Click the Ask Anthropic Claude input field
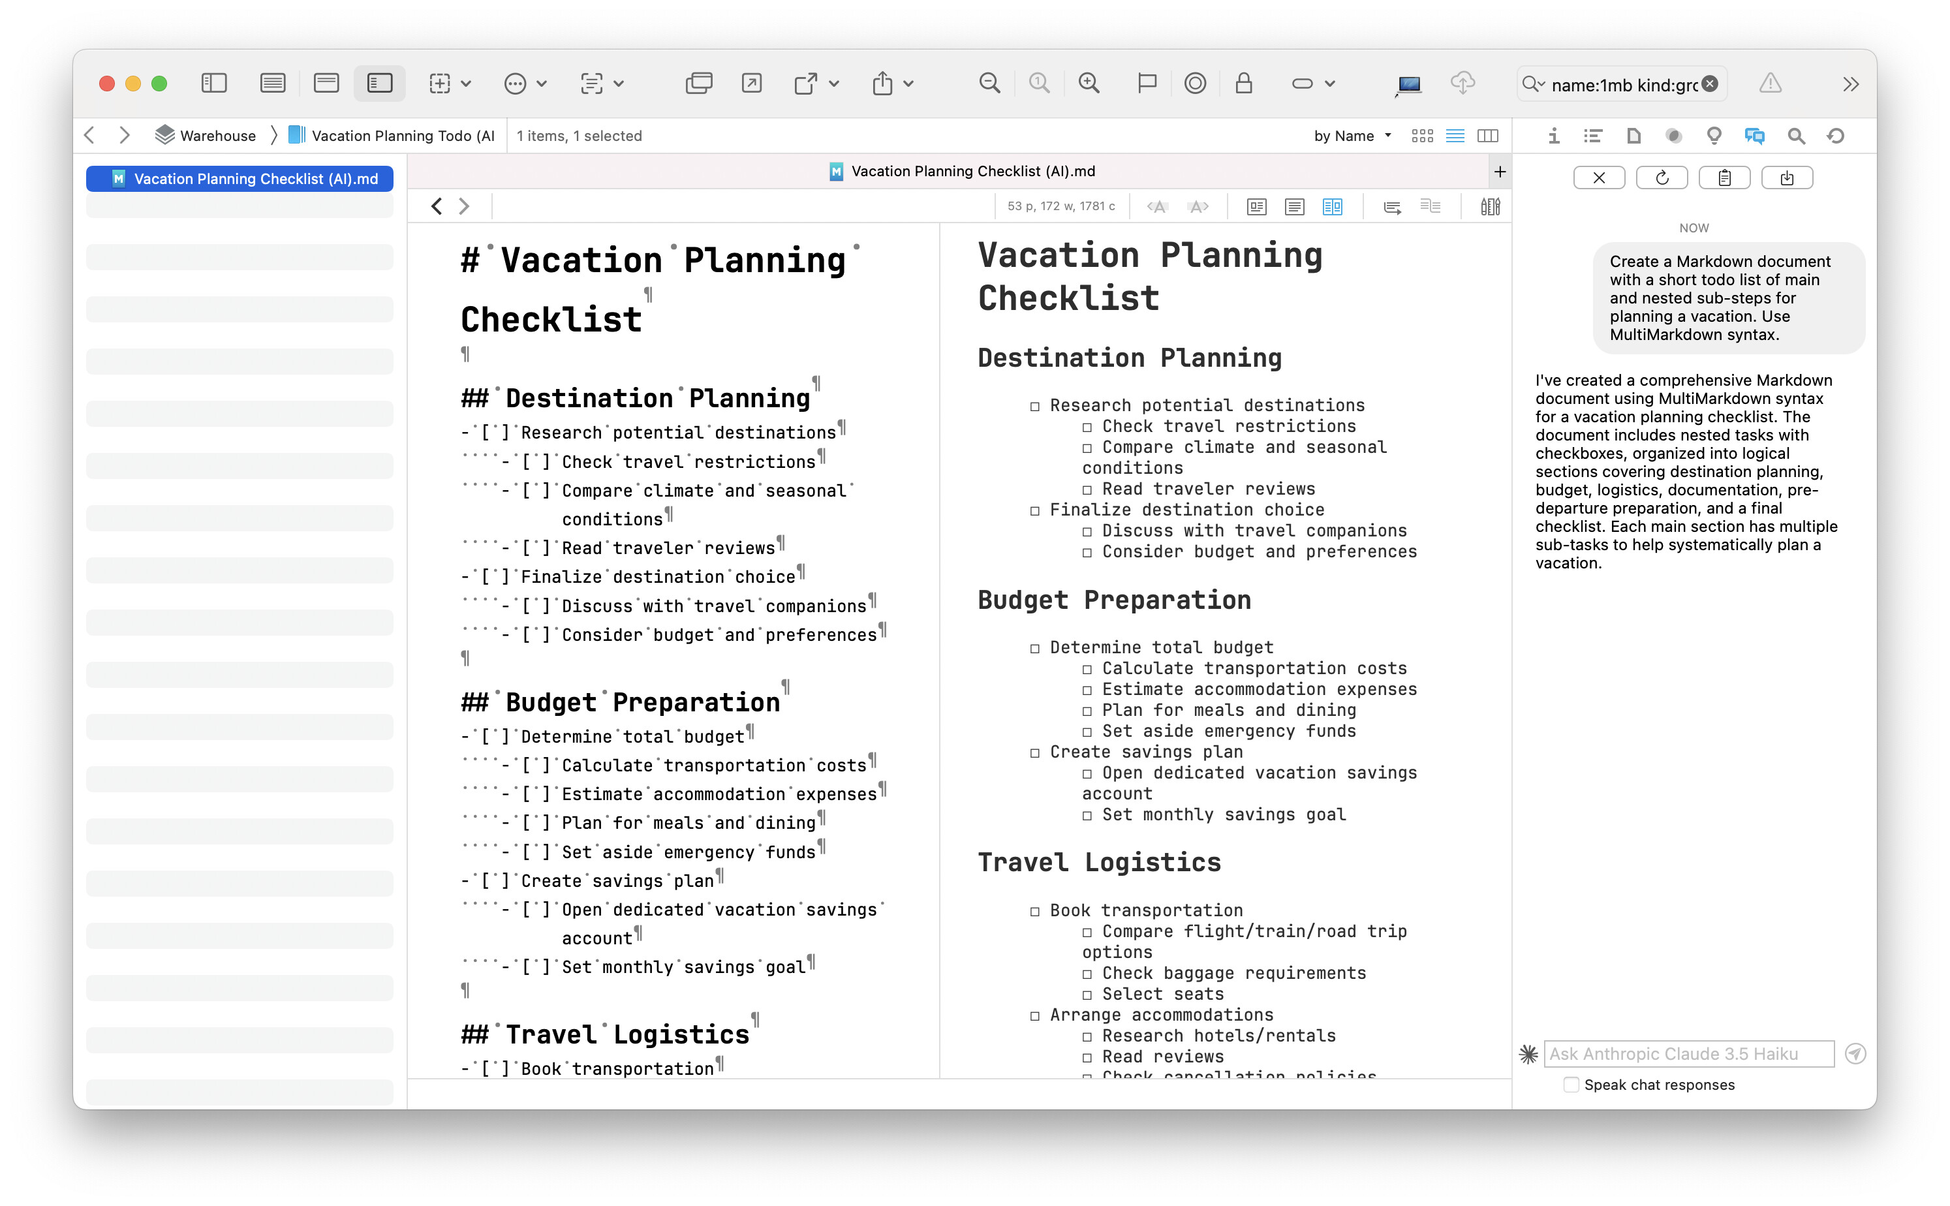Image resolution: width=1950 pixels, height=1206 pixels. pyautogui.click(x=1688, y=1054)
